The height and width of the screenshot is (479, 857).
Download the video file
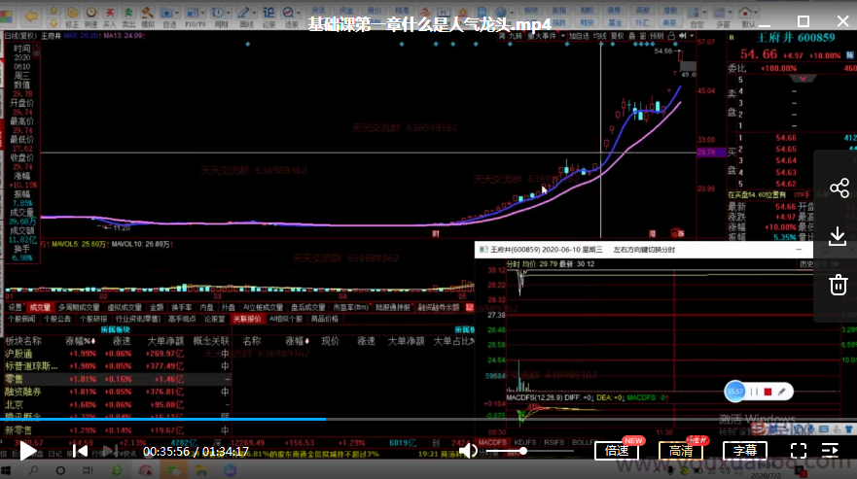coord(839,236)
